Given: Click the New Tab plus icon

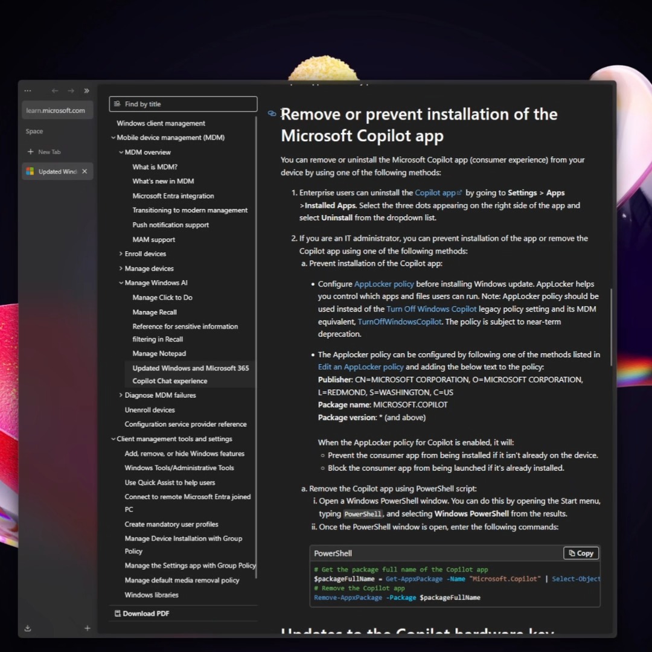Looking at the screenshot, I should click(30, 152).
